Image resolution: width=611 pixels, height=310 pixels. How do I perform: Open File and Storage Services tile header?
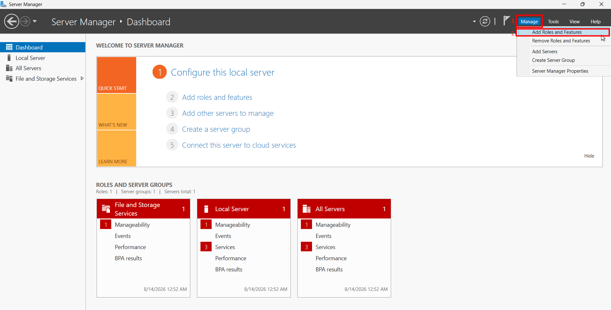click(x=143, y=209)
